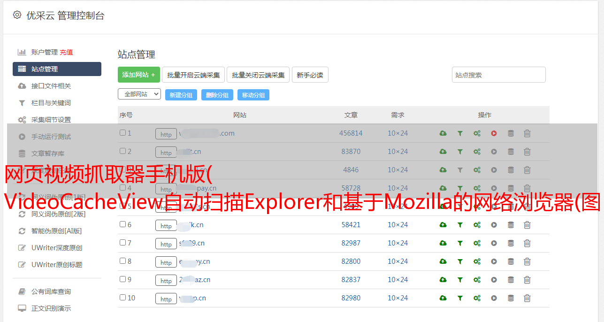
Task: Click the green filter icon in row 2
Action: (460, 152)
